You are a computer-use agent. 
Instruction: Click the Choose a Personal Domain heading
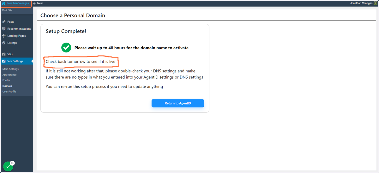73,15
